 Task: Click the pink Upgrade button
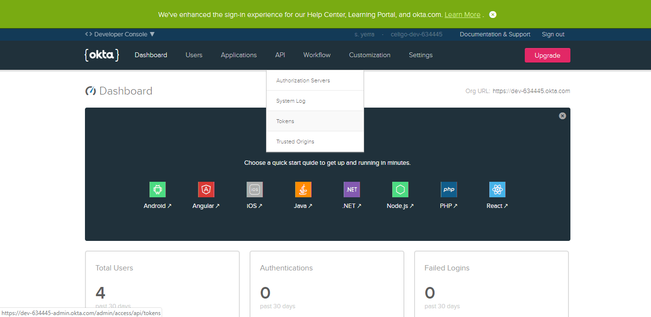(548, 55)
